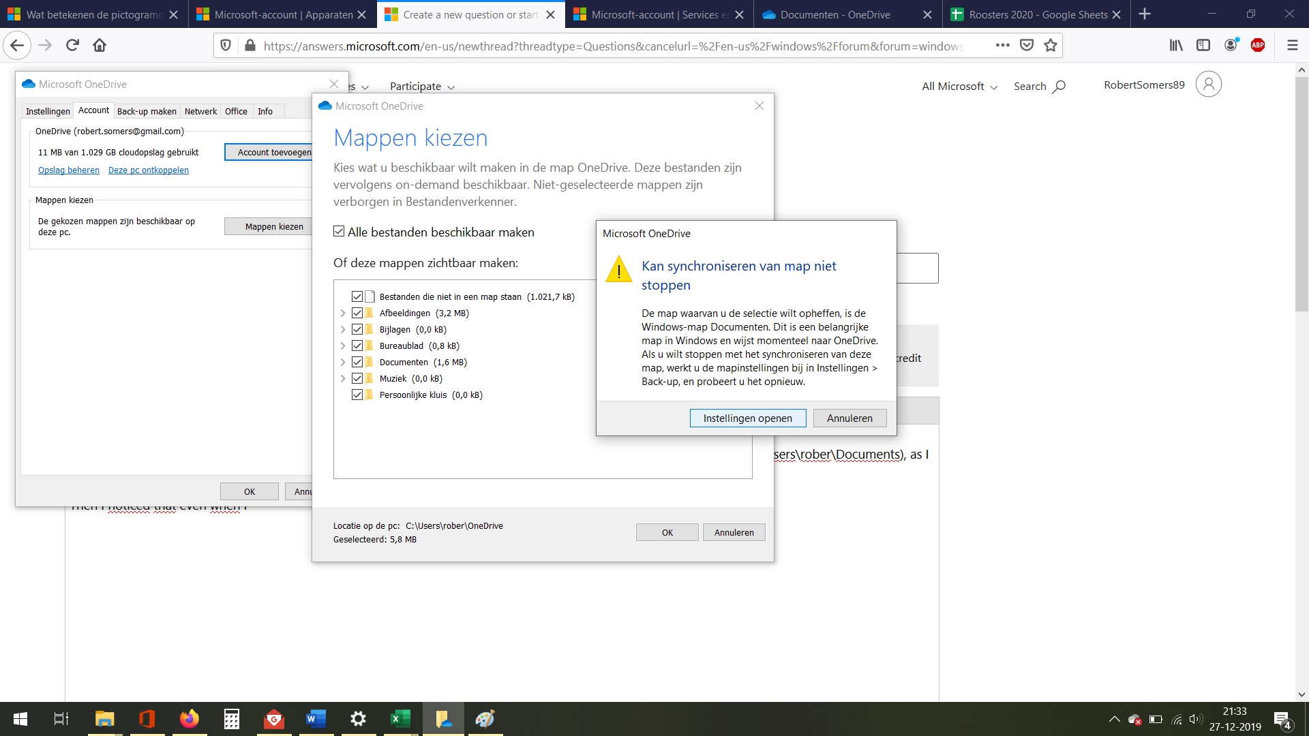Open File Explorer from the taskbar
Image resolution: width=1309 pixels, height=736 pixels.
[104, 719]
